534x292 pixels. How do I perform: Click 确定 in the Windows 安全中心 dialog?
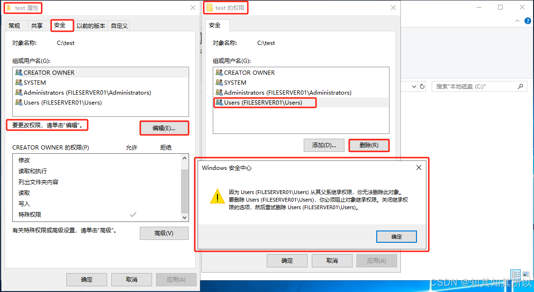397,237
